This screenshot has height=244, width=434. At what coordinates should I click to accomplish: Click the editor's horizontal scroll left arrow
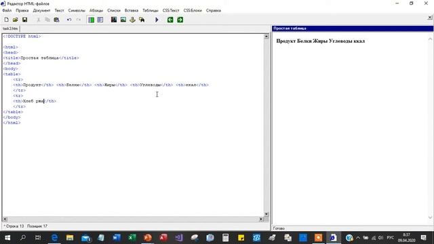click(x=5, y=219)
